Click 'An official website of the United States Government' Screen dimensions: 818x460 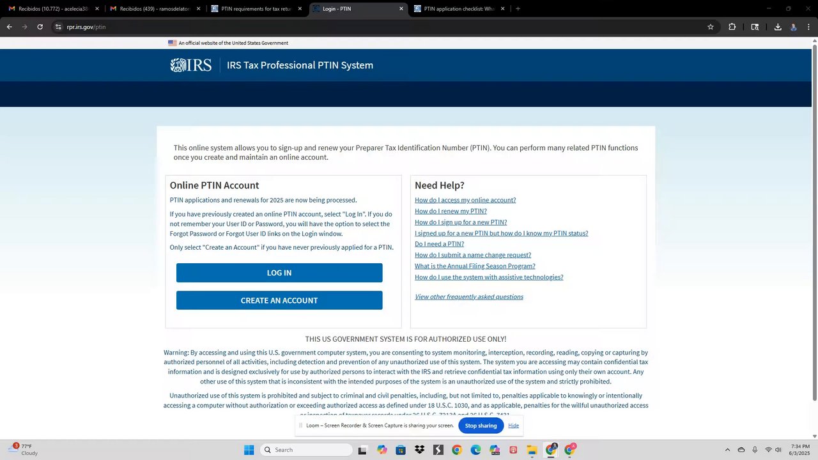coord(233,43)
